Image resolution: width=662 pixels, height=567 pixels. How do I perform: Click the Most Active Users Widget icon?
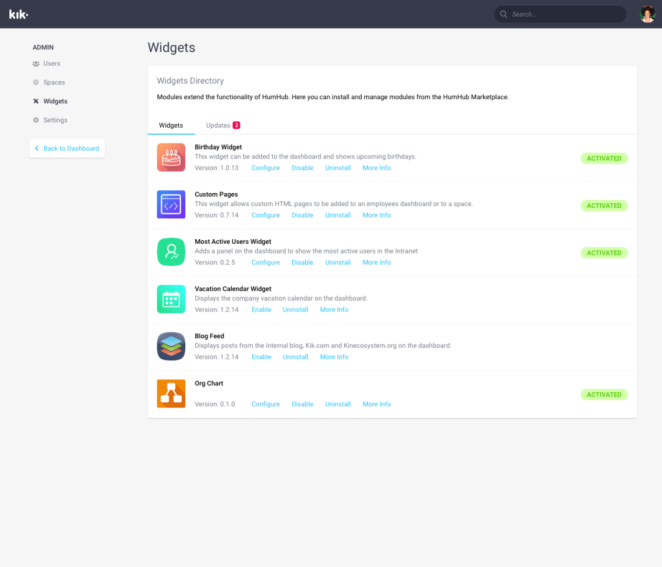(171, 251)
